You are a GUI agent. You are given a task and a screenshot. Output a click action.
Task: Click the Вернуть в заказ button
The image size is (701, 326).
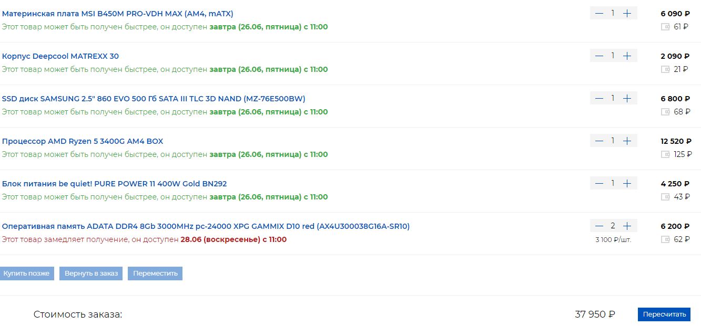[91, 274]
